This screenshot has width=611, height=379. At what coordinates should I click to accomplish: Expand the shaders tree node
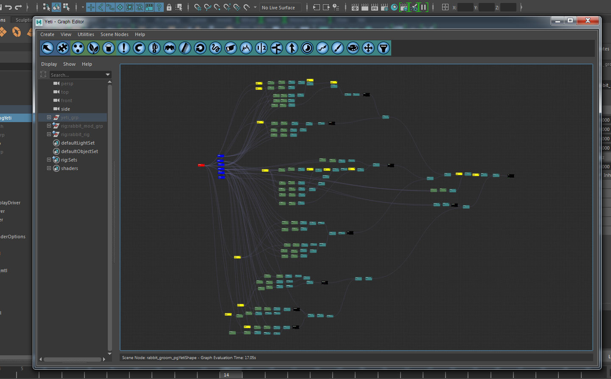click(49, 168)
